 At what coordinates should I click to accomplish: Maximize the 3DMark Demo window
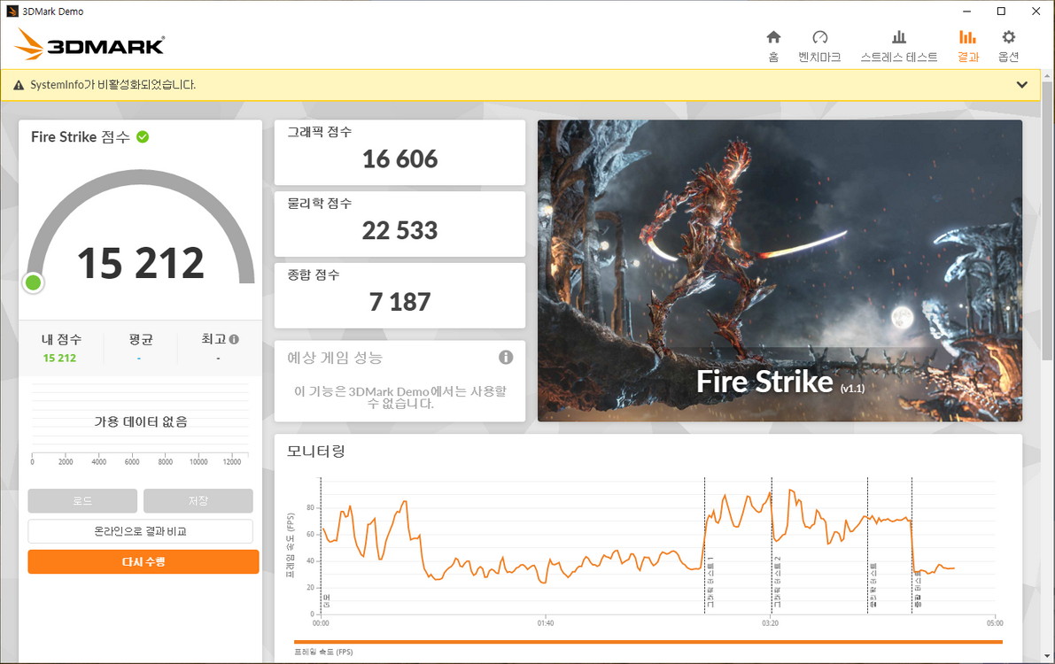tap(1001, 12)
